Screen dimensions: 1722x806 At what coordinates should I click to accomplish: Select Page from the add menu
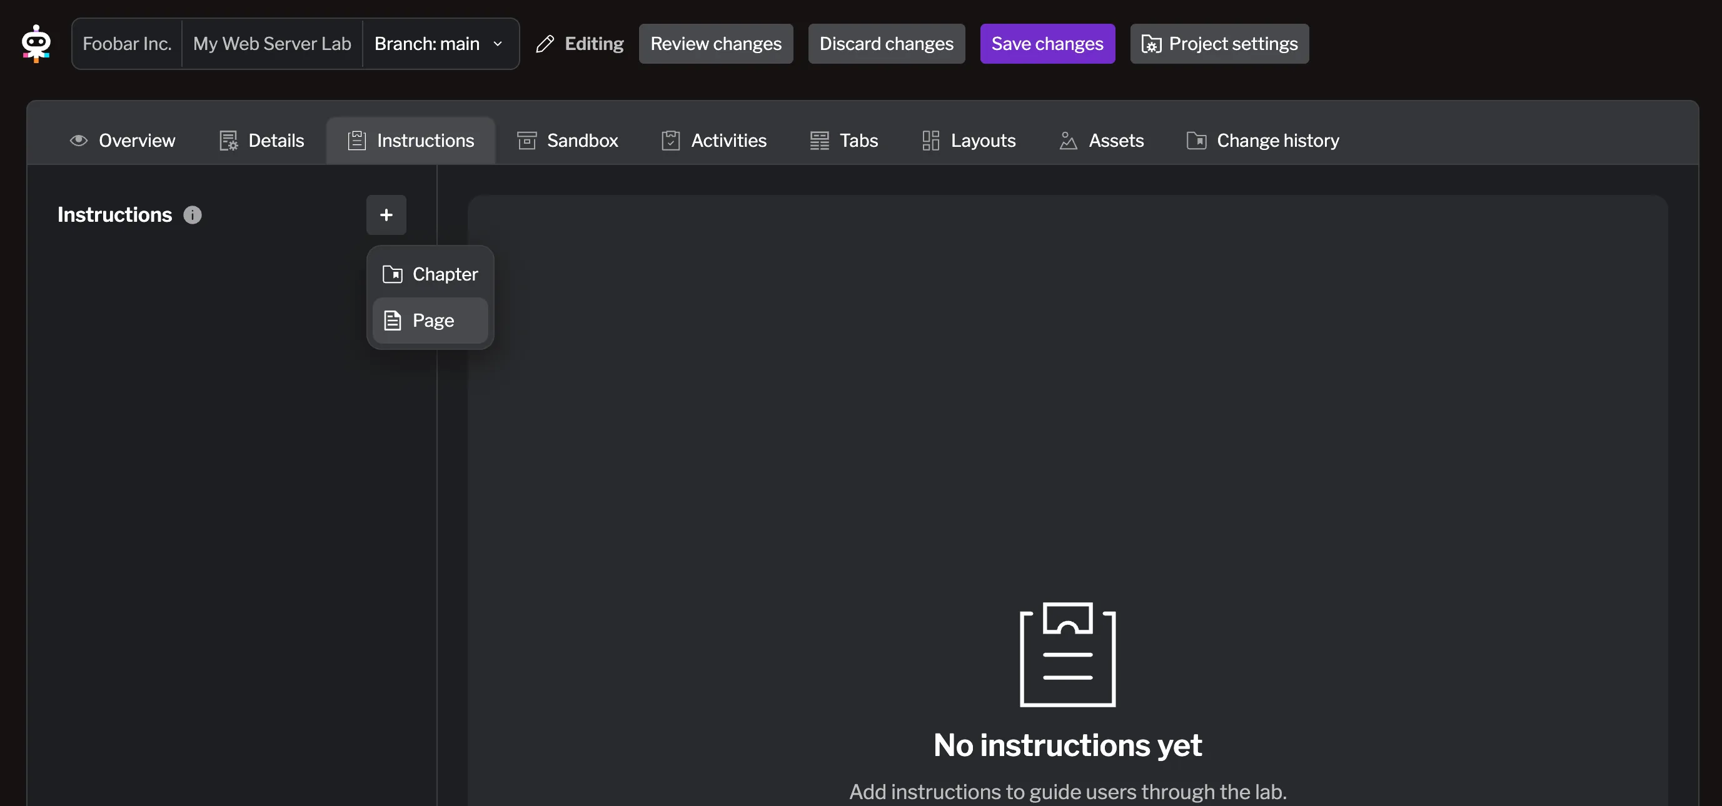[x=429, y=320]
